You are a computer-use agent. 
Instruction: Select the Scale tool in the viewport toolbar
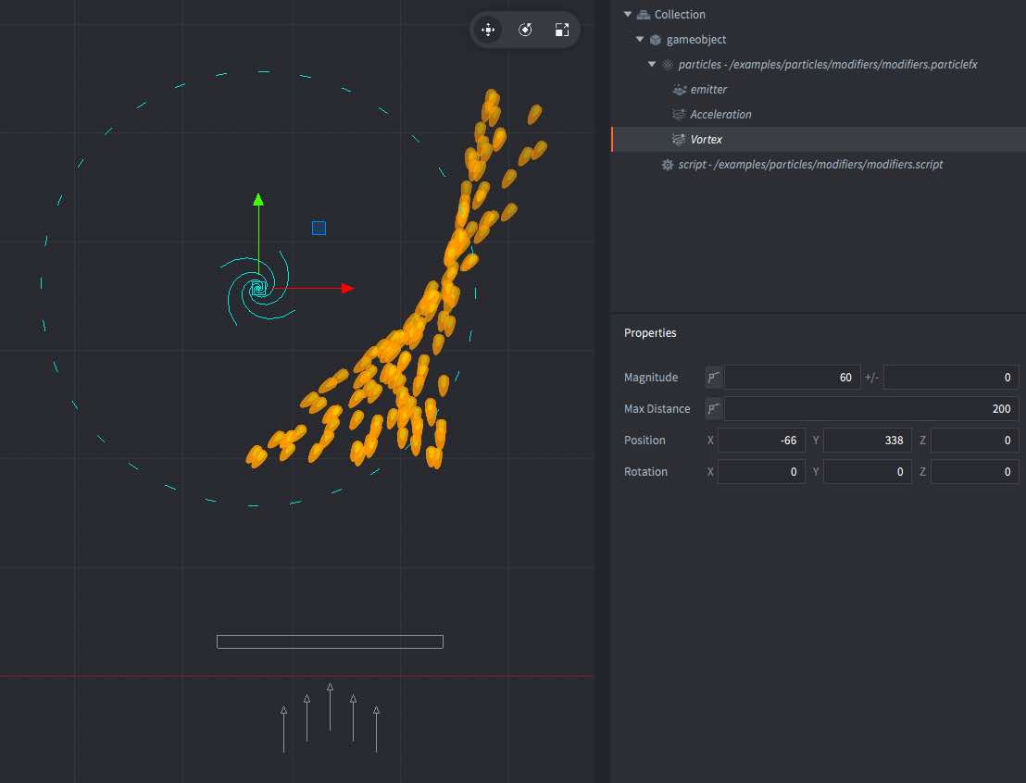coord(561,29)
